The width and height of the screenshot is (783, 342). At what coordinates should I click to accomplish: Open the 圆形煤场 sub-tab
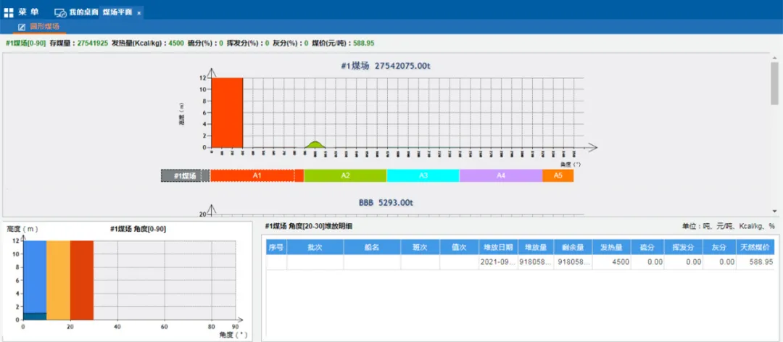(x=45, y=27)
